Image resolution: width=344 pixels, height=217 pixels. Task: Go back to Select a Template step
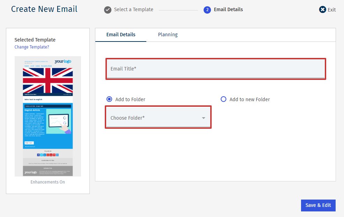click(x=133, y=10)
